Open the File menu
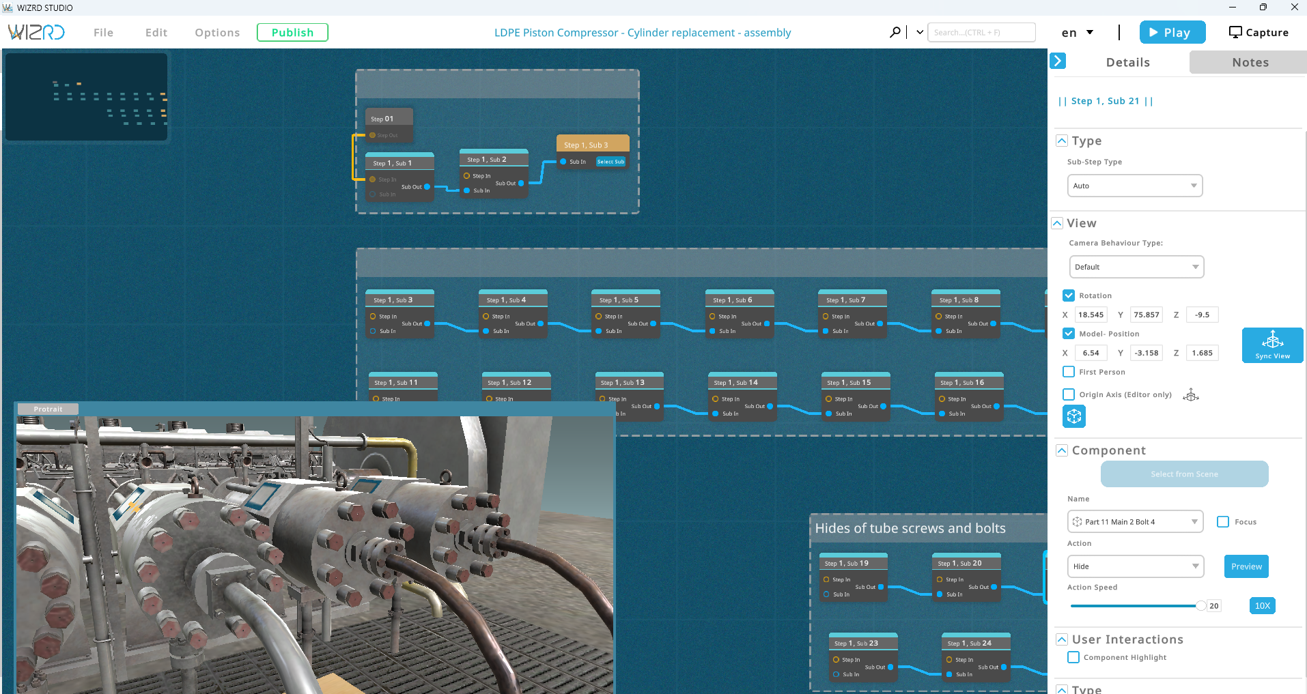This screenshot has height=694, width=1307. click(x=103, y=32)
